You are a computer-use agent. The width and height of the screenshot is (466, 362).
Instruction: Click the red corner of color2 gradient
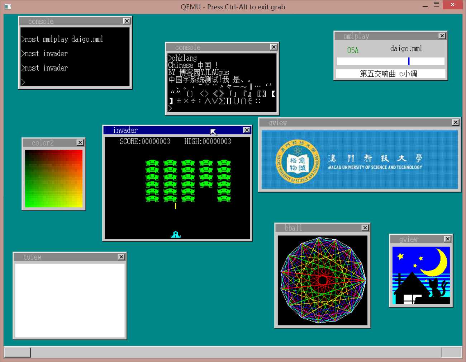(80, 152)
